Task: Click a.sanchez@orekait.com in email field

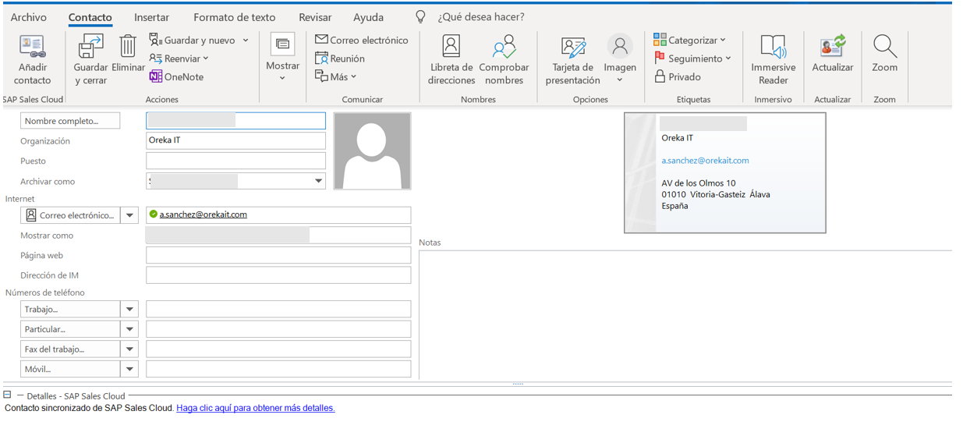Action: [x=204, y=214]
